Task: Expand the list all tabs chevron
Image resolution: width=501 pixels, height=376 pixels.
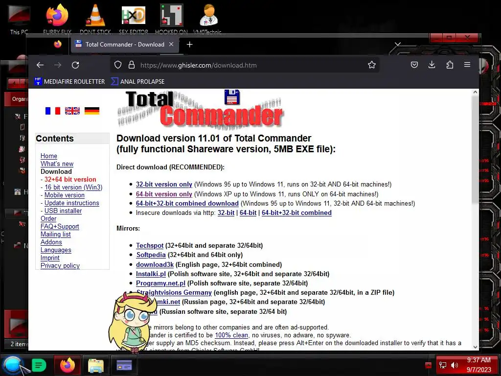Action: tap(397, 44)
